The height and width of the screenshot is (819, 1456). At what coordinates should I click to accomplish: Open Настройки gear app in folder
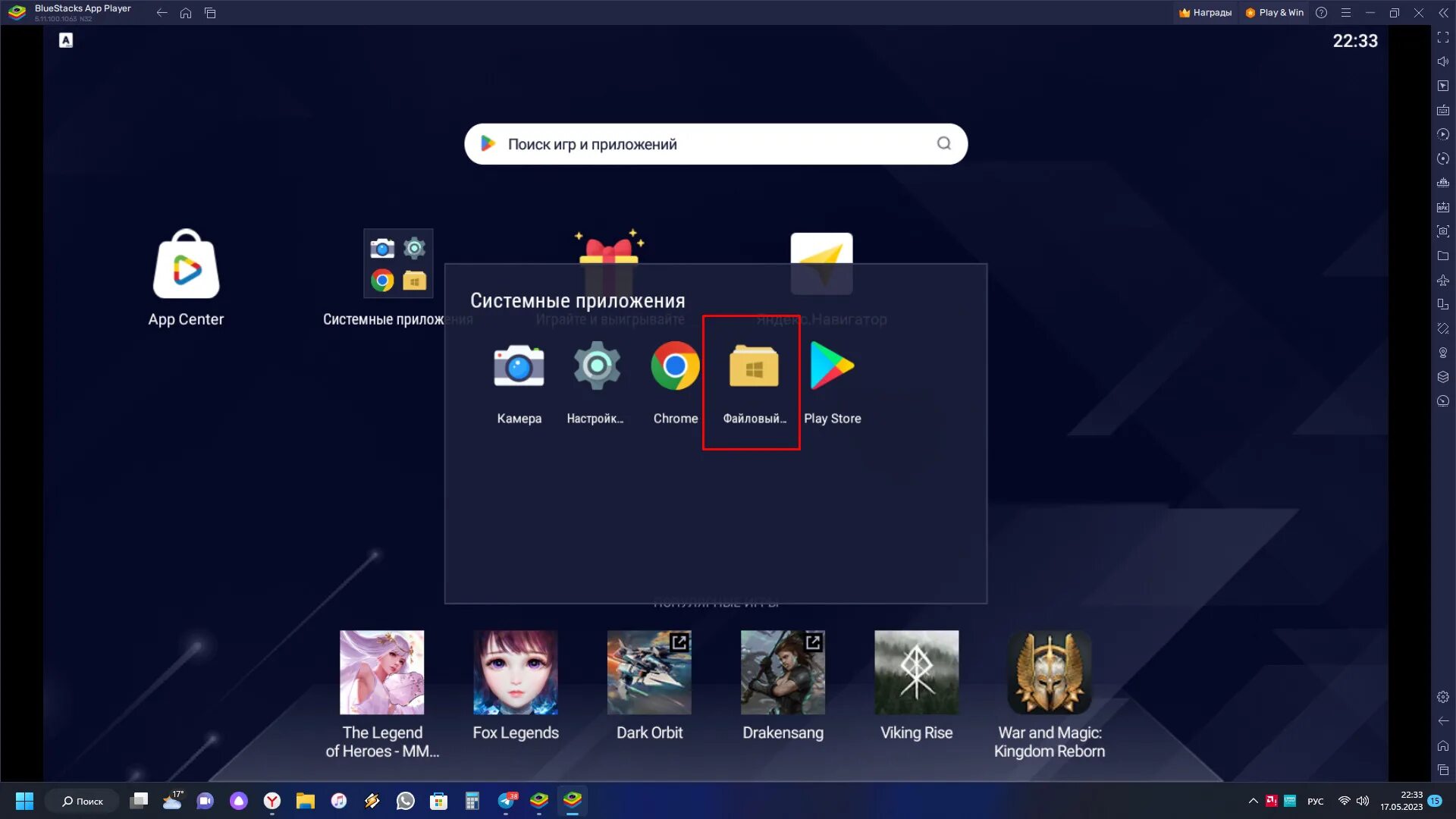[x=597, y=367]
